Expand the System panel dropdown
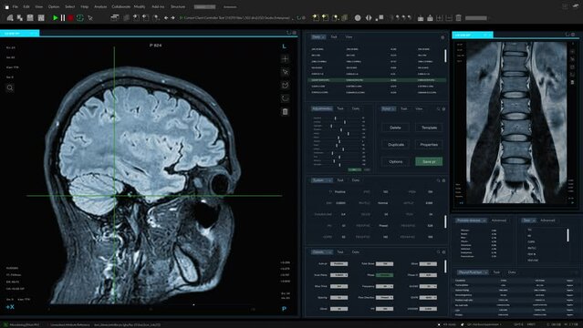Screen dimensions: 583x328 coord(322,180)
